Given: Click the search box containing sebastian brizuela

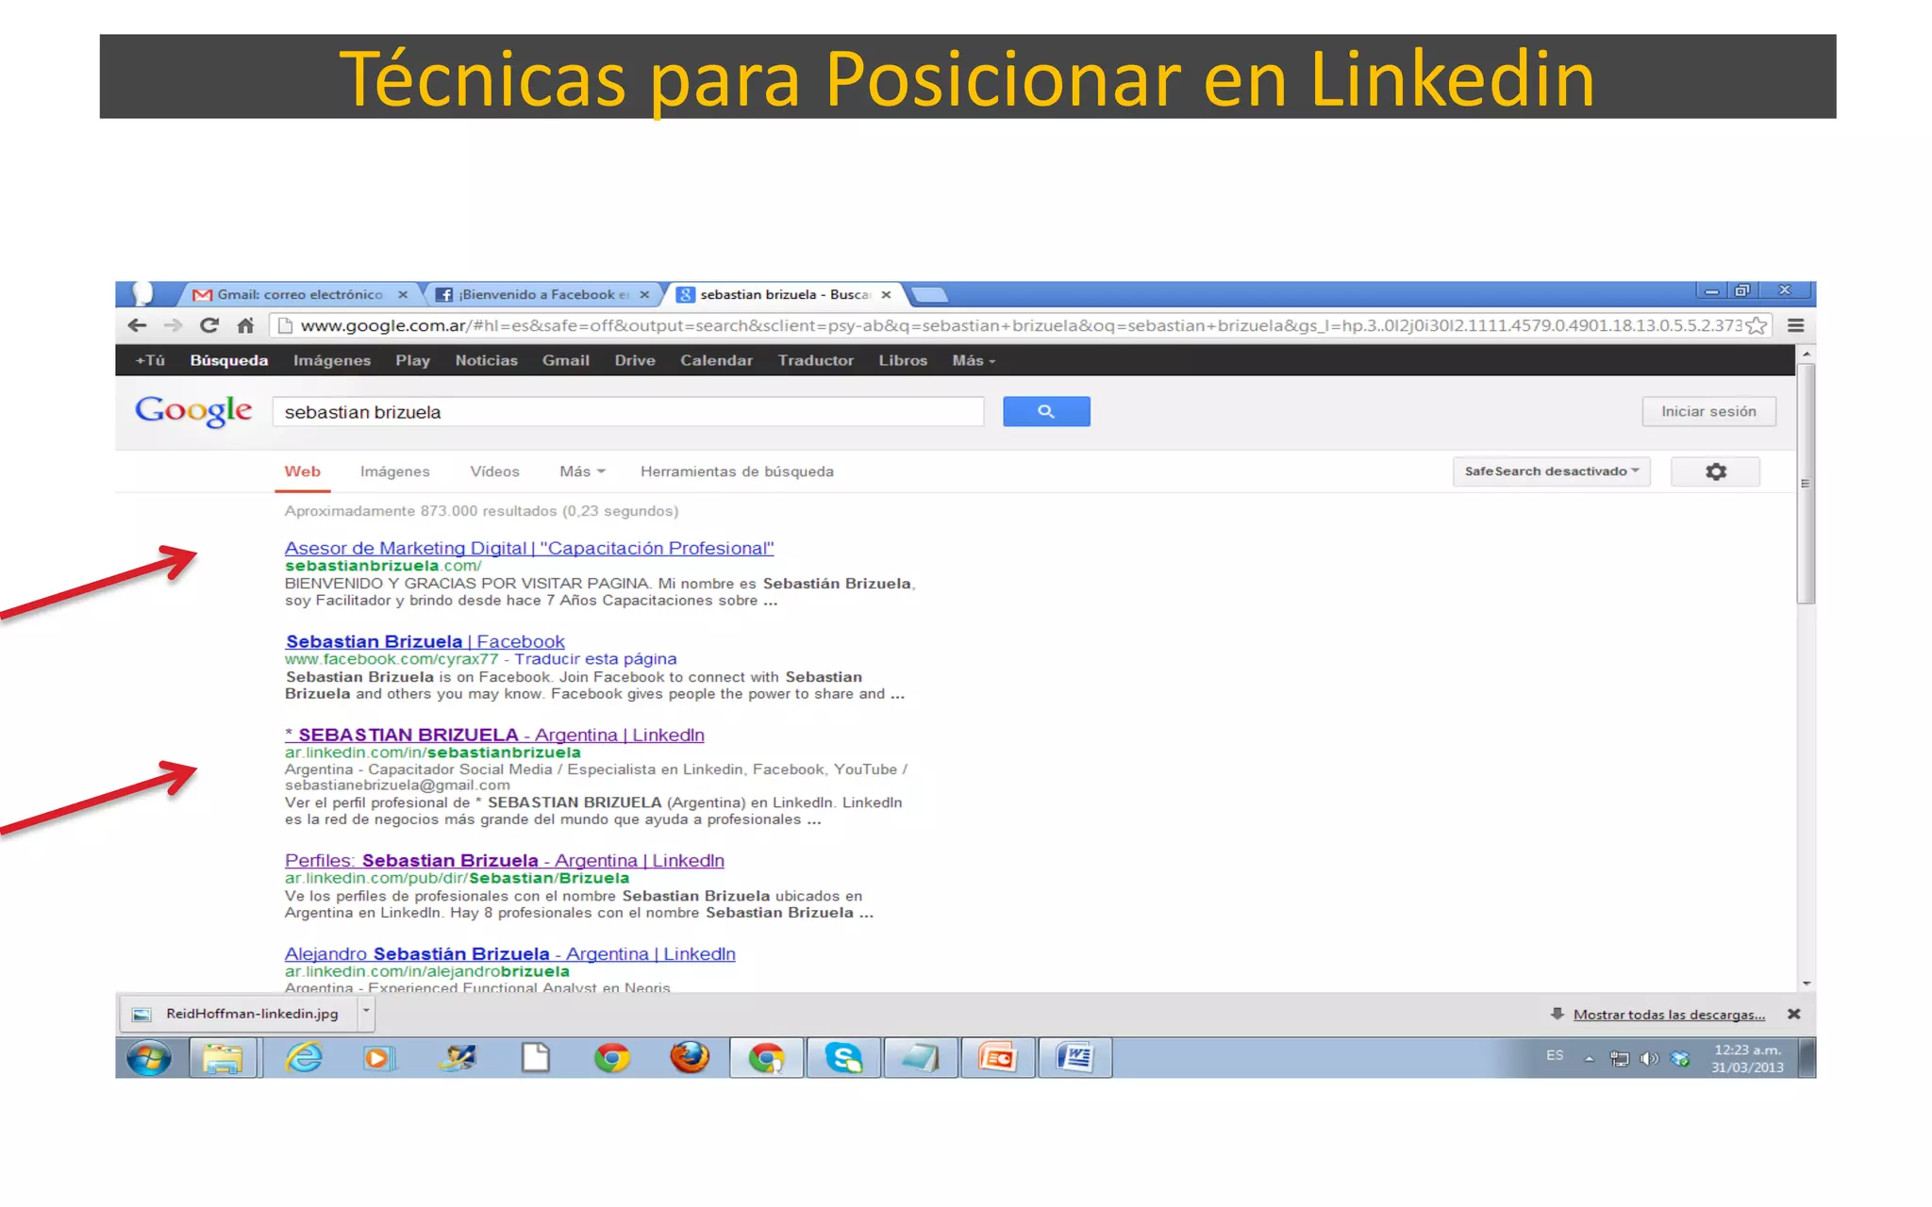Looking at the screenshot, I should [628, 412].
